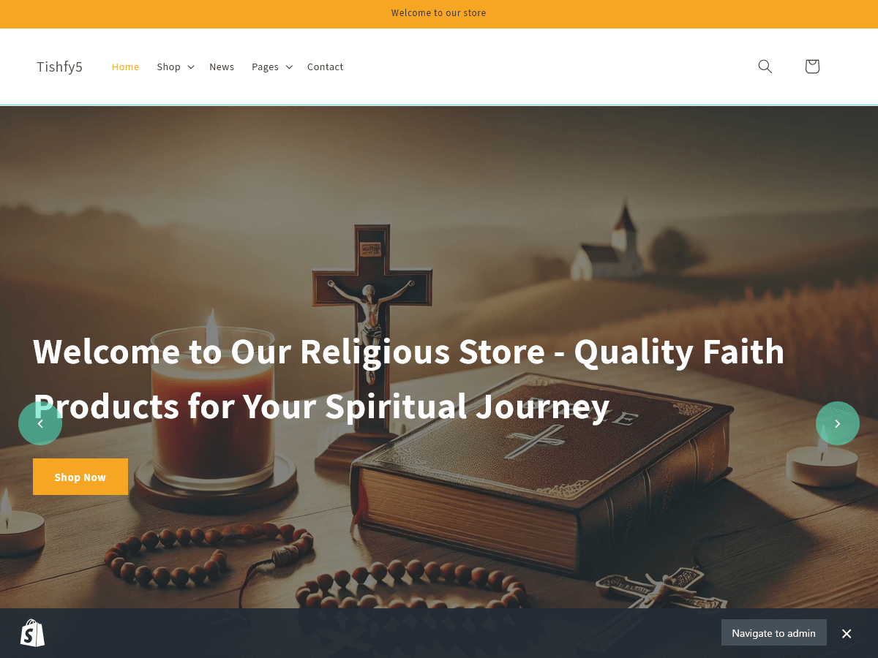Open the Shop navigation item
This screenshot has height=658, width=878.
tap(168, 67)
